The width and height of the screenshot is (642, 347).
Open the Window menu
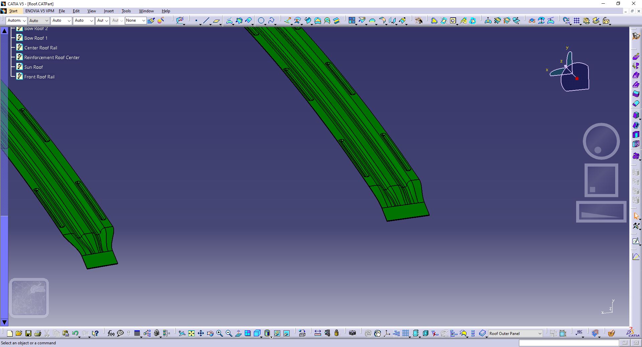pyautogui.click(x=146, y=11)
